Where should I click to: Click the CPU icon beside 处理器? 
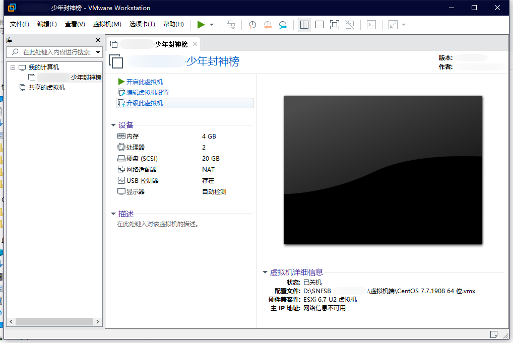121,147
